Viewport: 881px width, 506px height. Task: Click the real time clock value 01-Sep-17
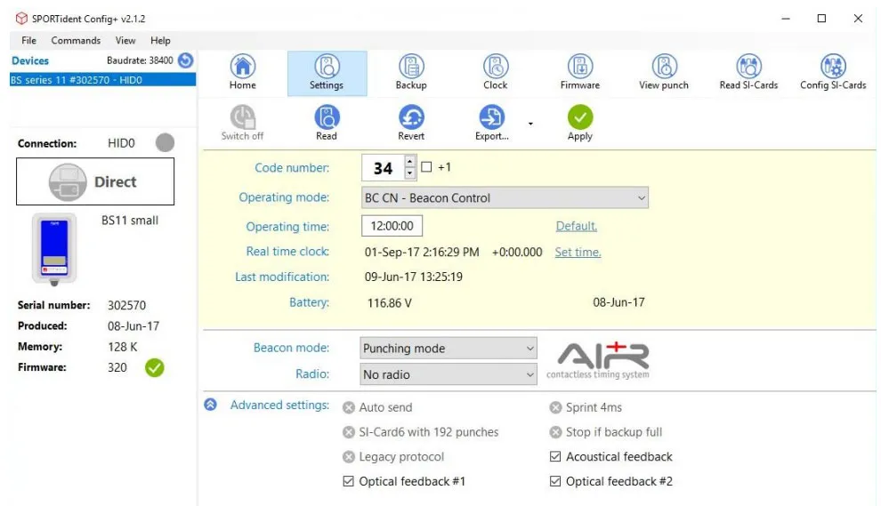422,253
